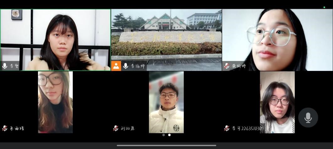Click the muted mic icon next to 刘沁原

coord(116,128)
